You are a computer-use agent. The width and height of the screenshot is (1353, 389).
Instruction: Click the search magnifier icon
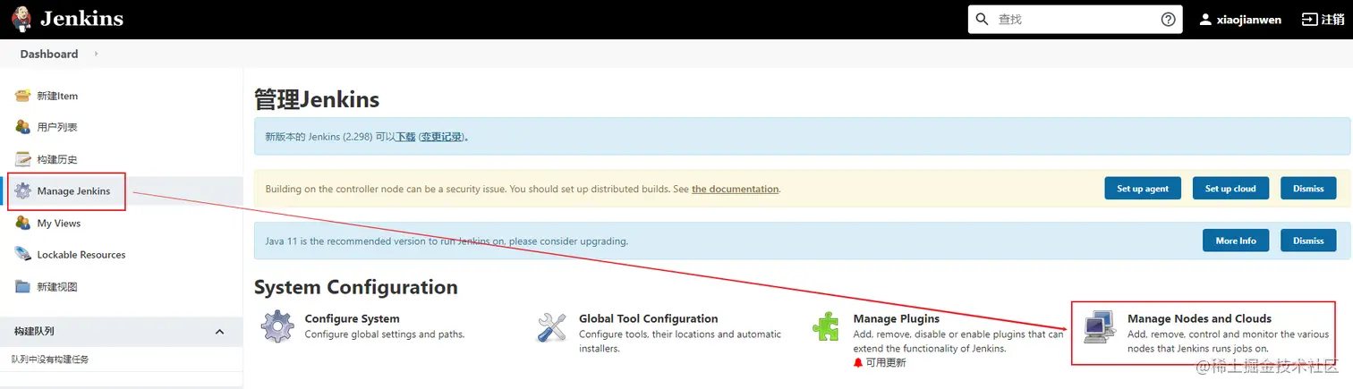click(x=982, y=20)
